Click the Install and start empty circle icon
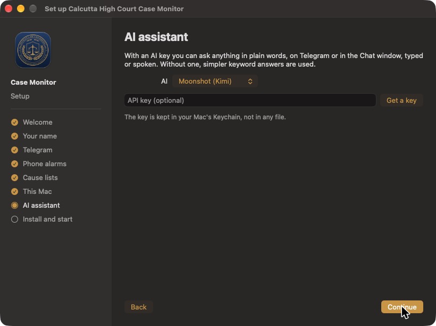Viewport: 436px width, 326px height. 14,219
